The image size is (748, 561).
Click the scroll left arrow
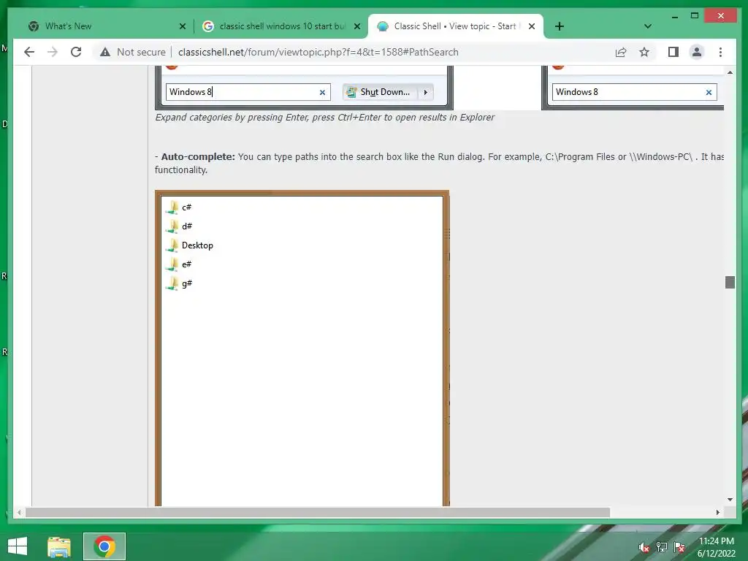click(x=18, y=512)
